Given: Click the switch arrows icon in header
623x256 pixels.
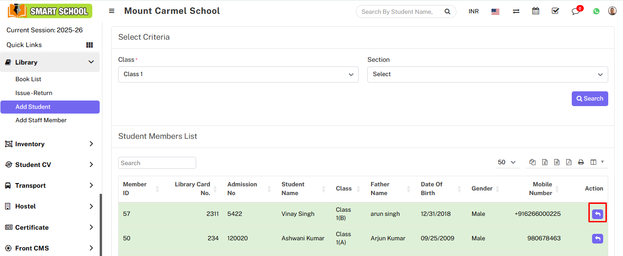Looking at the screenshot, I should pyautogui.click(x=516, y=12).
